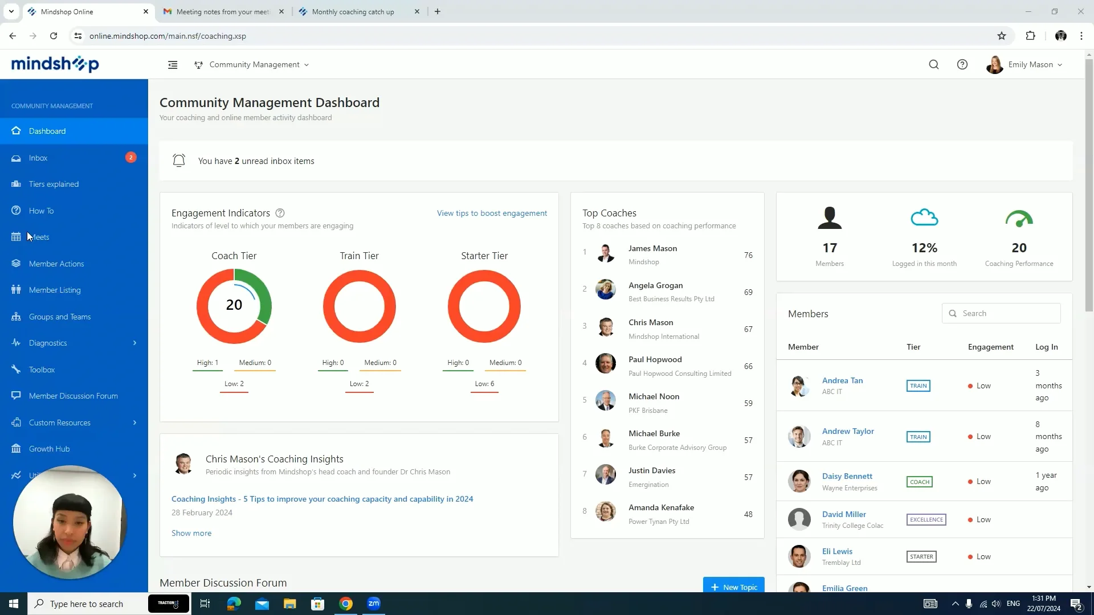Expand the Custom Resources submenu arrow
This screenshot has height=615, width=1094.
[135, 423]
